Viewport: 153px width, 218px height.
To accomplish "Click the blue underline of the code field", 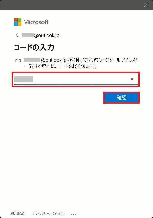I will coord(76,84).
